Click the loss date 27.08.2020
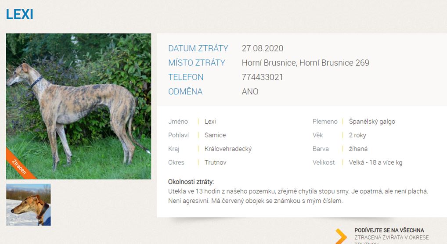This screenshot has height=244, width=447. click(263, 48)
